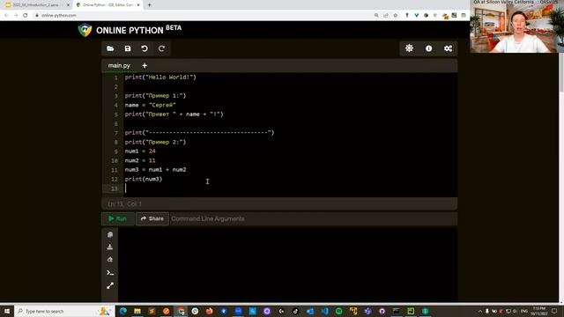Download console output icon
This screenshot has height=317, width=564.
click(x=110, y=247)
